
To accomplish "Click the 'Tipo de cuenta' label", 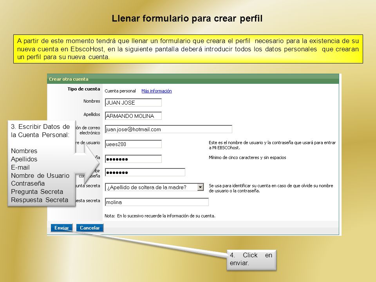I will 84,89.
